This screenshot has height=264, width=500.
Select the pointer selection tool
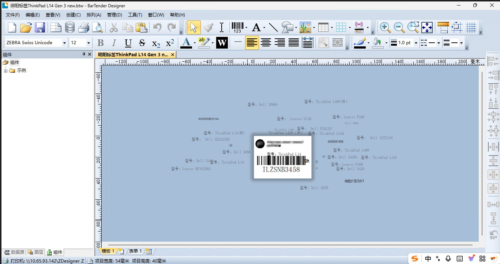(x=193, y=27)
